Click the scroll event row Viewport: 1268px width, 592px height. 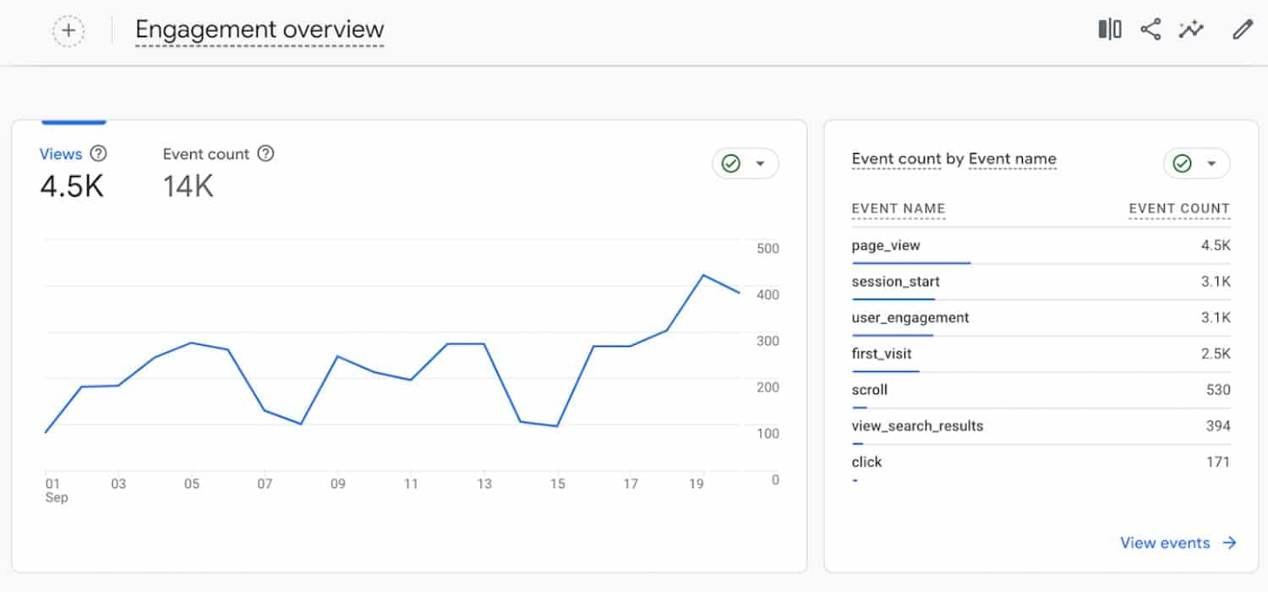tap(1041, 391)
